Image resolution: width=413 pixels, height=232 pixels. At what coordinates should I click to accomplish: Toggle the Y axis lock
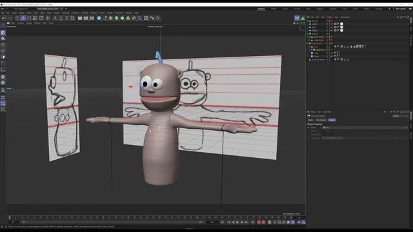(61, 18)
